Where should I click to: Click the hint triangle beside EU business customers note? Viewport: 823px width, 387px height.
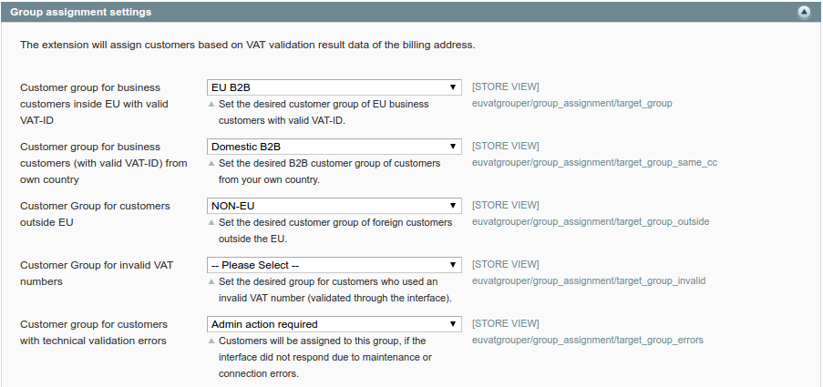click(211, 105)
